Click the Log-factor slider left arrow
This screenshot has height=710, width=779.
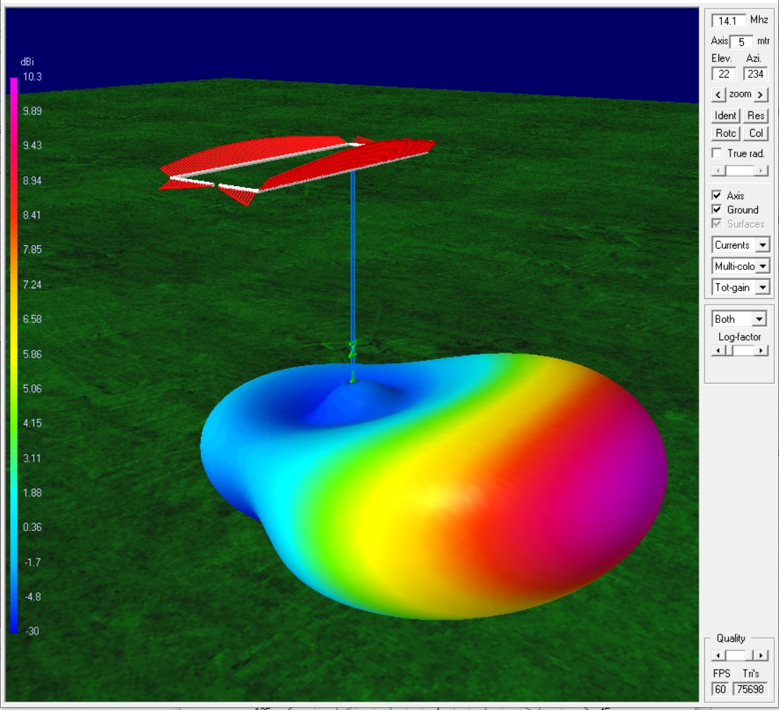click(x=717, y=350)
